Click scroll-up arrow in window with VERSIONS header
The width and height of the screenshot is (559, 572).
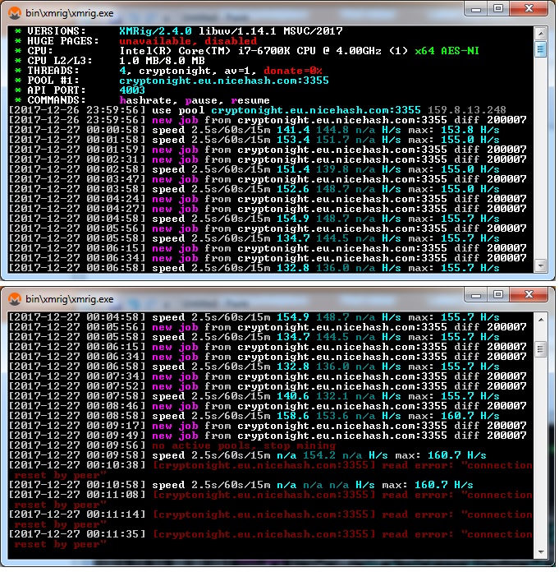click(x=541, y=34)
